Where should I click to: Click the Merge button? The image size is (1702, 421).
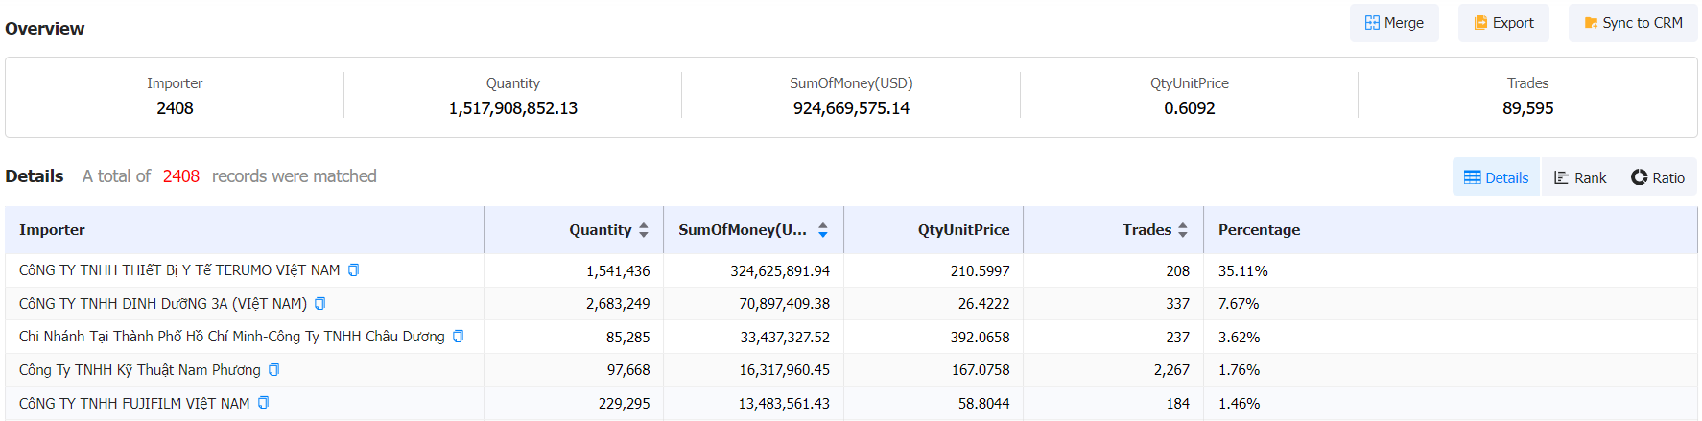click(1394, 23)
